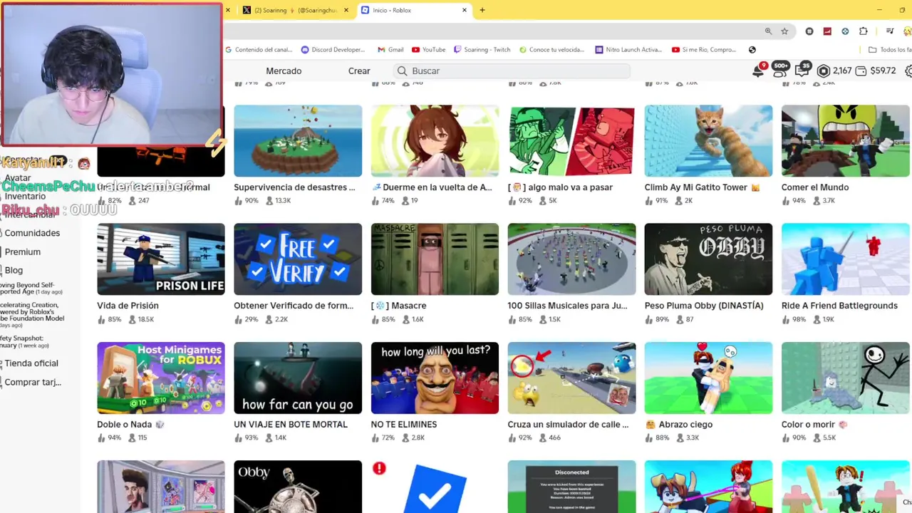
Task: Open Nitro Launch Activa bookmark
Action: coord(628,50)
